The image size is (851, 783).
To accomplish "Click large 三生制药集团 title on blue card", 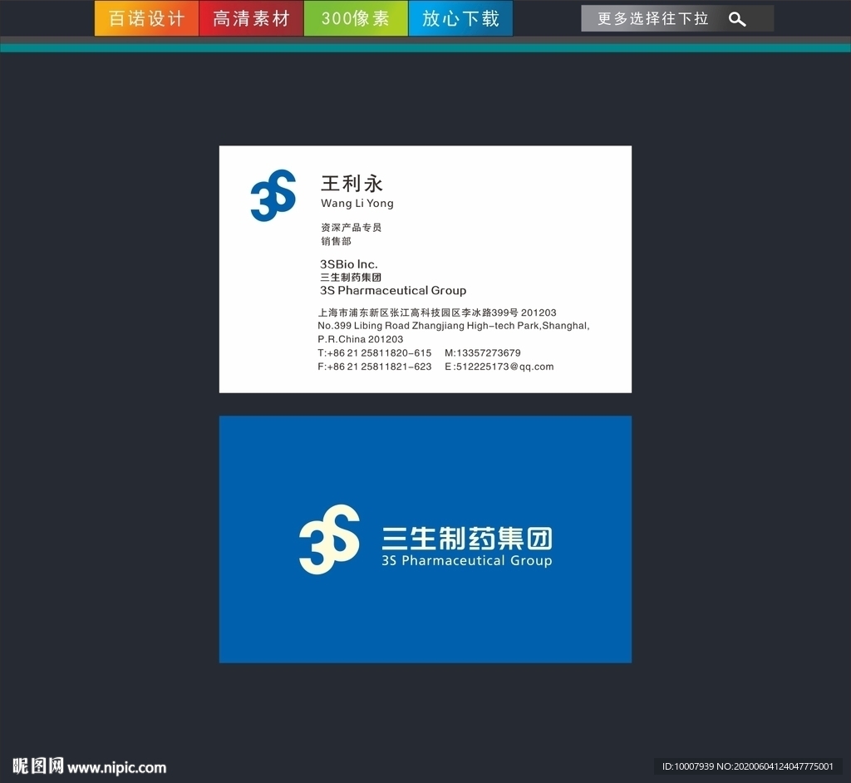I will 467,539.
